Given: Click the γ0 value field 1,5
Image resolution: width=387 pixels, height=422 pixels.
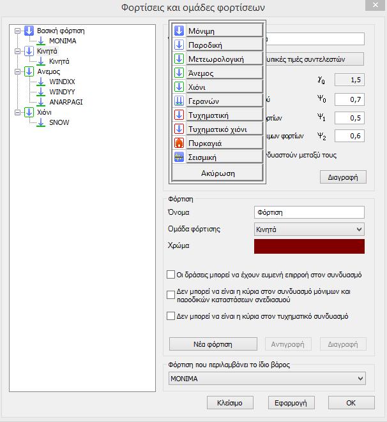Looking at the screenshot, I should 349,80.
